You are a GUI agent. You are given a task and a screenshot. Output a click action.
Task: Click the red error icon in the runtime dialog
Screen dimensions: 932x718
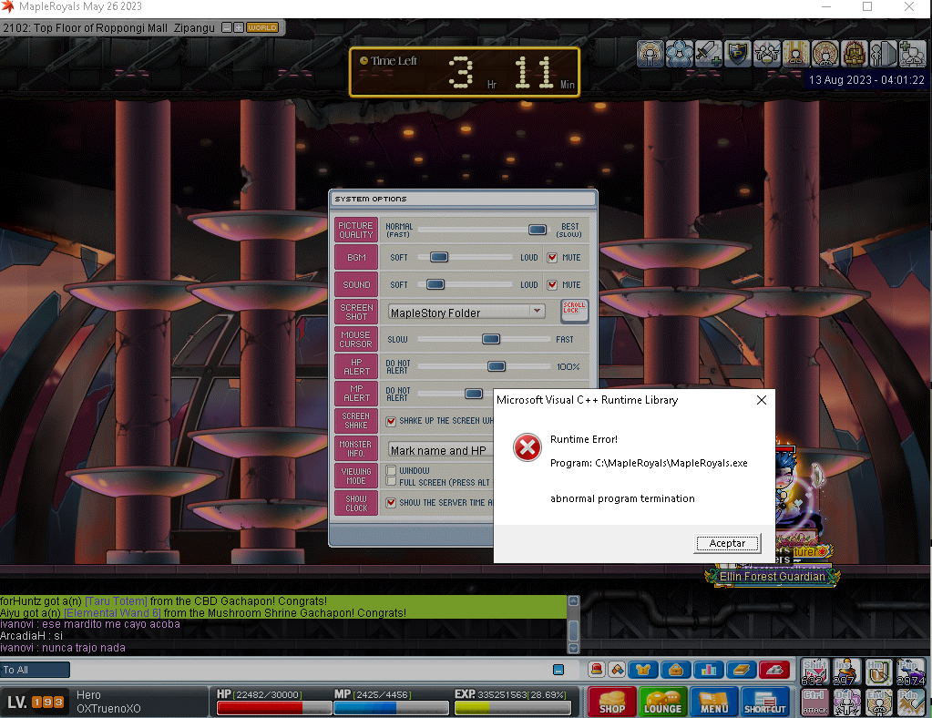[x=527, y=447]
